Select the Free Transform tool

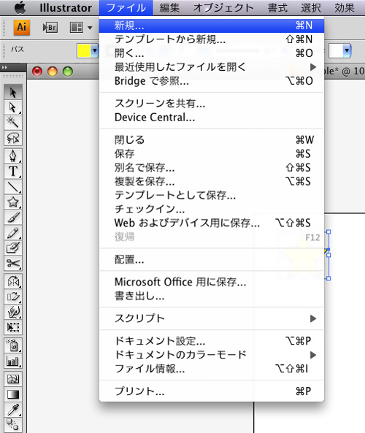(x=13, y=327)
